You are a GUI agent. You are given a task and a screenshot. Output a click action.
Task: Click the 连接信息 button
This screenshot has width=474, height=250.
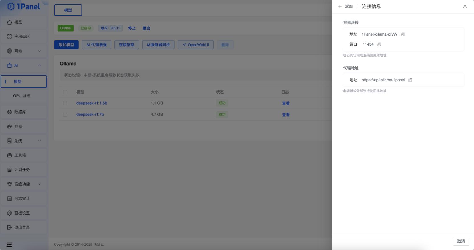(x=127, y=45)
